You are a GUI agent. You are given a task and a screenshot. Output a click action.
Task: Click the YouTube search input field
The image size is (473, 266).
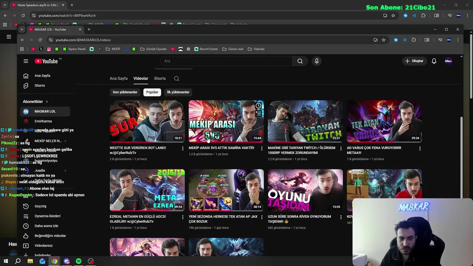click(226, 61)
